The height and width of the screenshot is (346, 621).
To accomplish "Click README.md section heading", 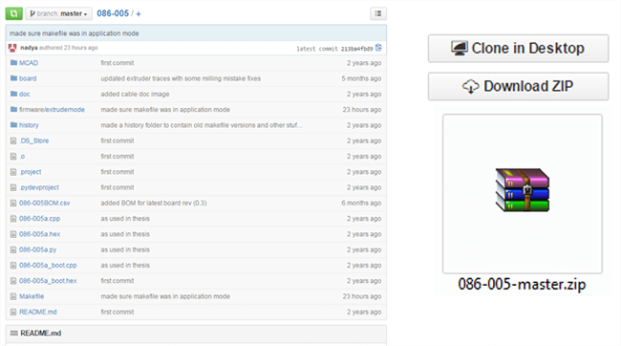I will (x=41, y=333).
